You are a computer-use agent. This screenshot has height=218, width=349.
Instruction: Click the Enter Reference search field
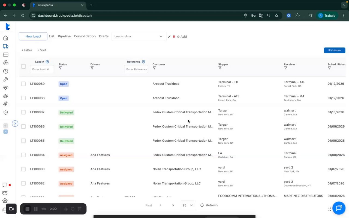point(136,69)
